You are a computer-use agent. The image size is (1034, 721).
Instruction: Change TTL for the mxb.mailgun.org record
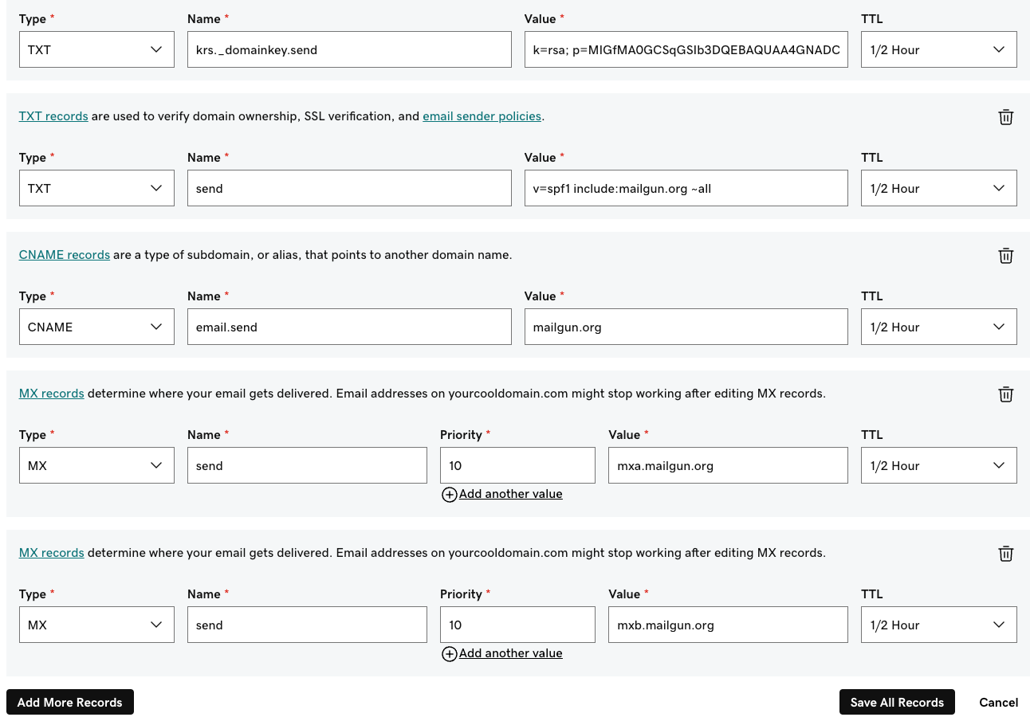938,625
